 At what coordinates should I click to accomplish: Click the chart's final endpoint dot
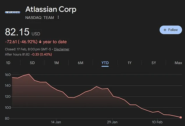pyautogui.click(x=181, y=117)
